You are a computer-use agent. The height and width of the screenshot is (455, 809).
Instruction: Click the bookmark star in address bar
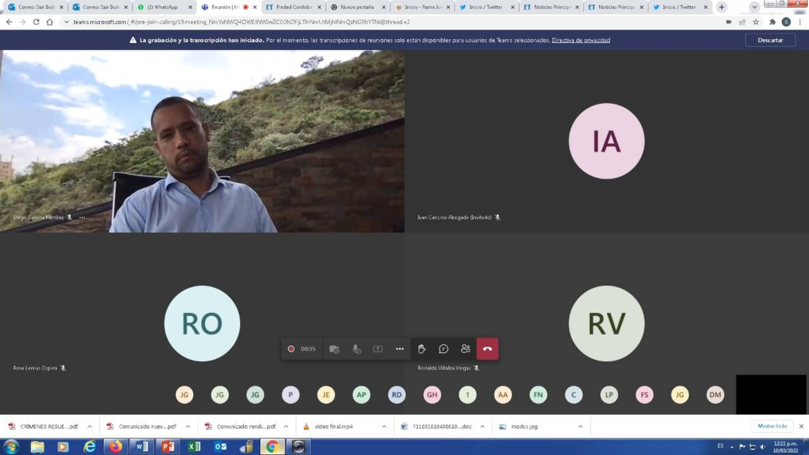[x=756, y=22]
